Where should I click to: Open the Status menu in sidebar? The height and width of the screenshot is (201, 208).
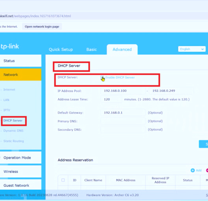click(x=21, y=61)
